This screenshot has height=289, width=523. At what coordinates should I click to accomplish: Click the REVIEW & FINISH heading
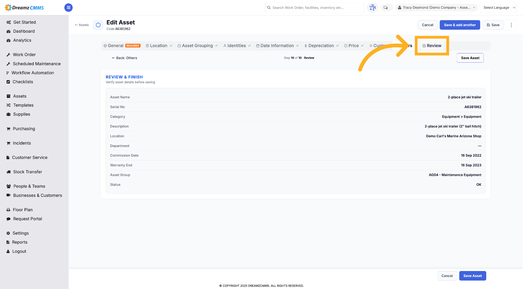[124, 77]
